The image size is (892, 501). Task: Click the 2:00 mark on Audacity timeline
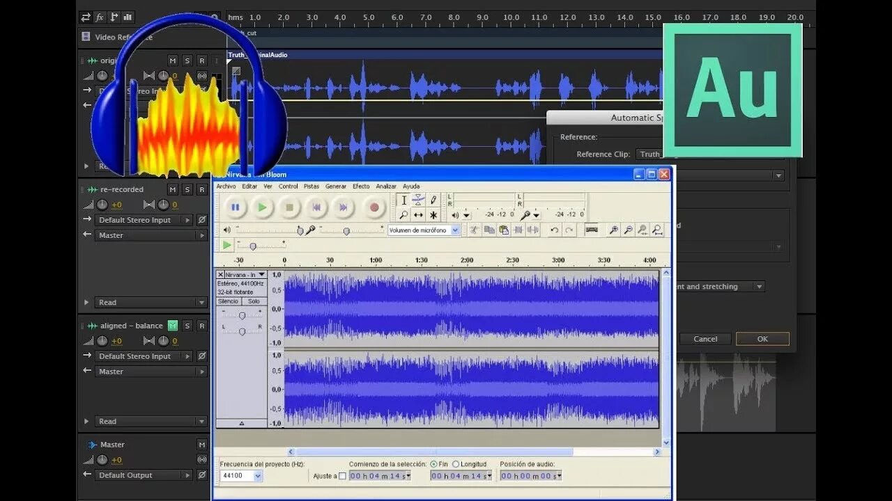[x=467, y=260]
